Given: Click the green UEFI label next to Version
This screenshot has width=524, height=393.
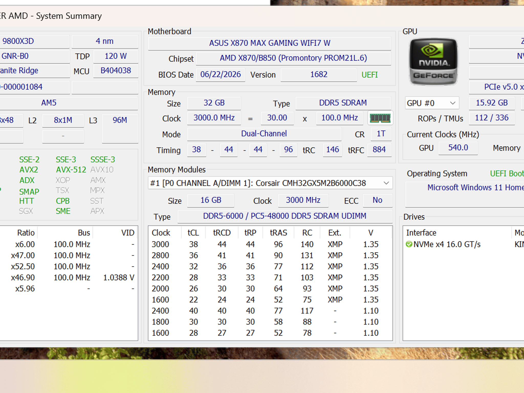Looking at the screenshot, I should [x=369, y=75].
